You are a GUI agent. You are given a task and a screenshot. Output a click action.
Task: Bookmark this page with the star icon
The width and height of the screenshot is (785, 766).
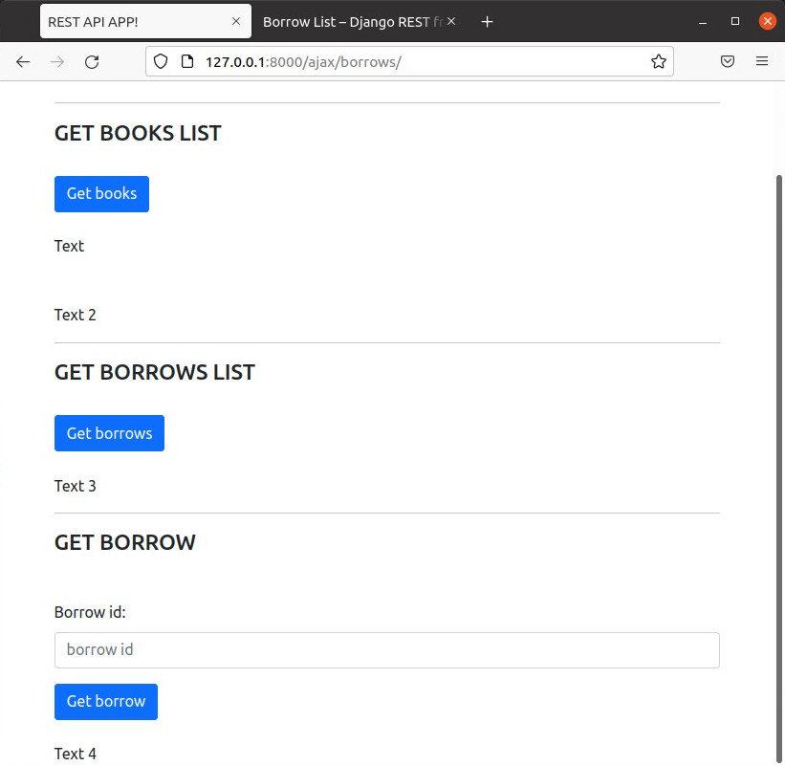(x=658, y=61)
